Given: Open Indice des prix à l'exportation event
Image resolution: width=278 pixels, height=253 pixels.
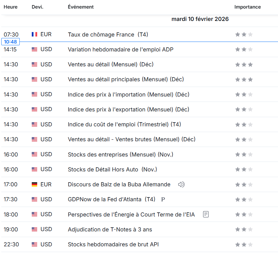Looking at the screenshot, I should coord(128,109).
